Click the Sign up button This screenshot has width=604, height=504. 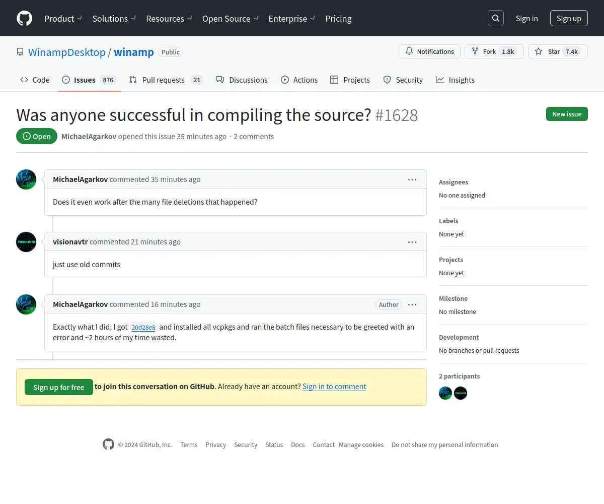[569, 18]
